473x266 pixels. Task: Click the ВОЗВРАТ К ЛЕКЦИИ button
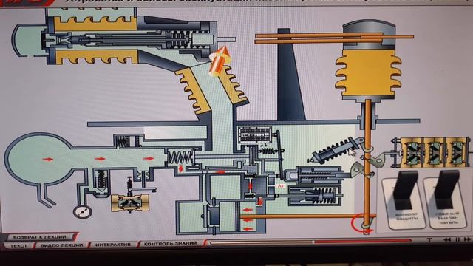pyautogui.click(x=40, y=237)
